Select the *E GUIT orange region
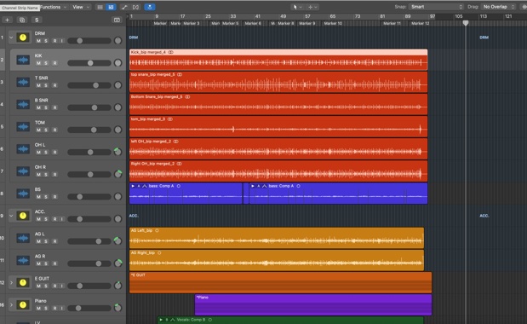527x324 pixels. [x=280, y=282]
